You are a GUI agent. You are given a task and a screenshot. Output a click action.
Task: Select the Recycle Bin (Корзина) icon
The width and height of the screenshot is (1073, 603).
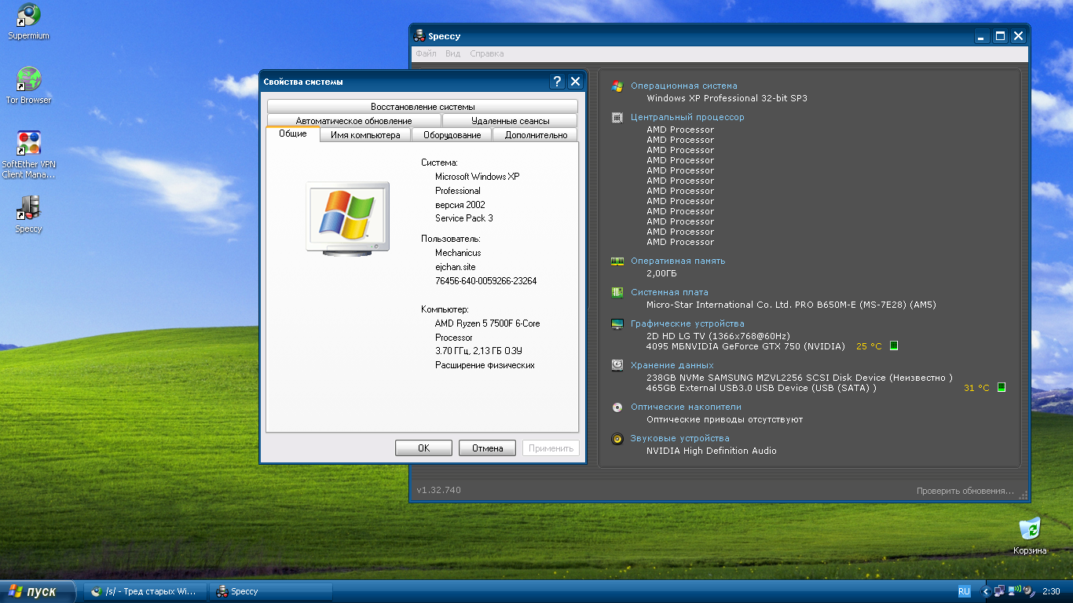coord(1029,530)
